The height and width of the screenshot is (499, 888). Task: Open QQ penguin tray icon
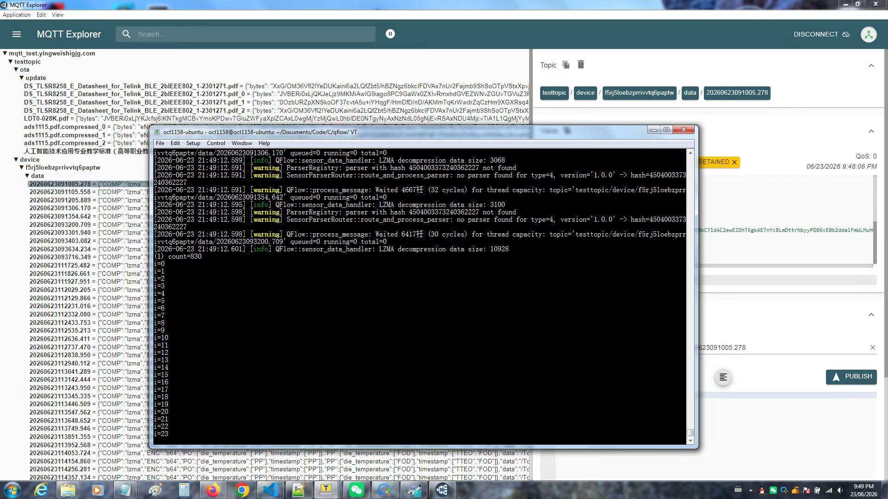[762, 490]
